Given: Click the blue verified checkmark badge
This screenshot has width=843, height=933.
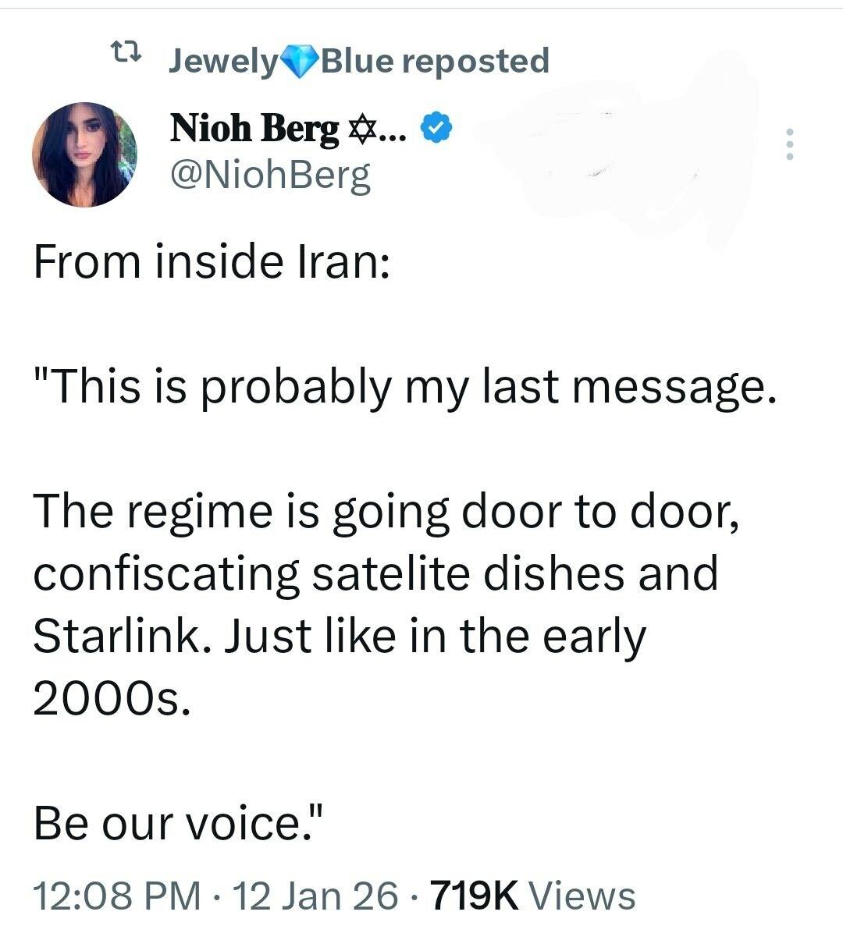Looking at the screenshot, I should coord(436,128).
